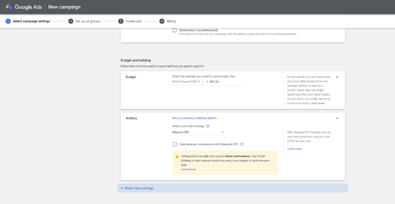
Task: Open the British Pound currency dropdown
Action: (x=188, y=82)
